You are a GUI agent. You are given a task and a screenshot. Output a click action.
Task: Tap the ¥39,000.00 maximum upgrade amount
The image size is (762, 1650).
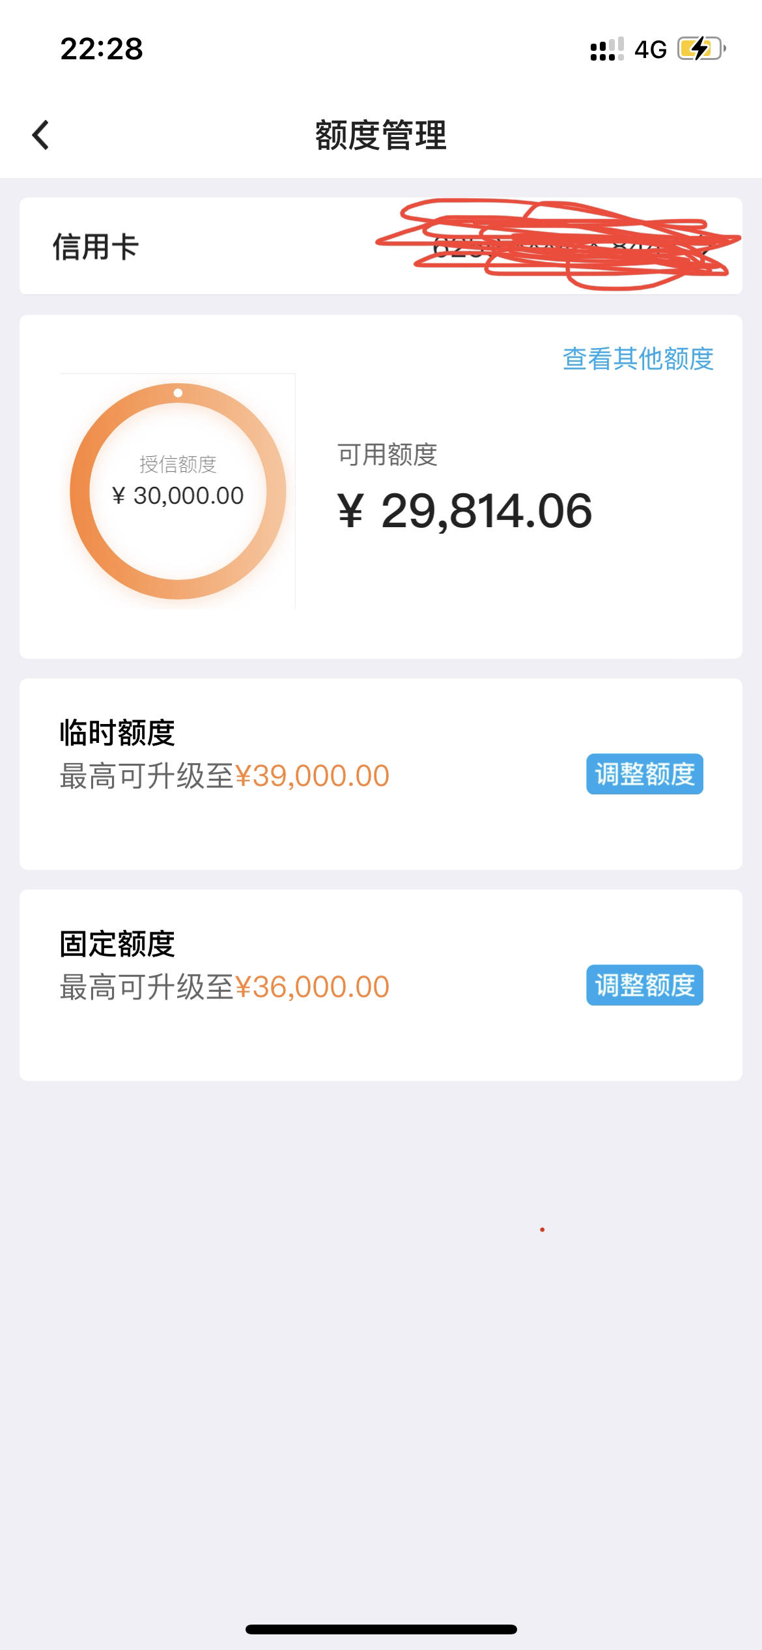click(x=312, y=776)
